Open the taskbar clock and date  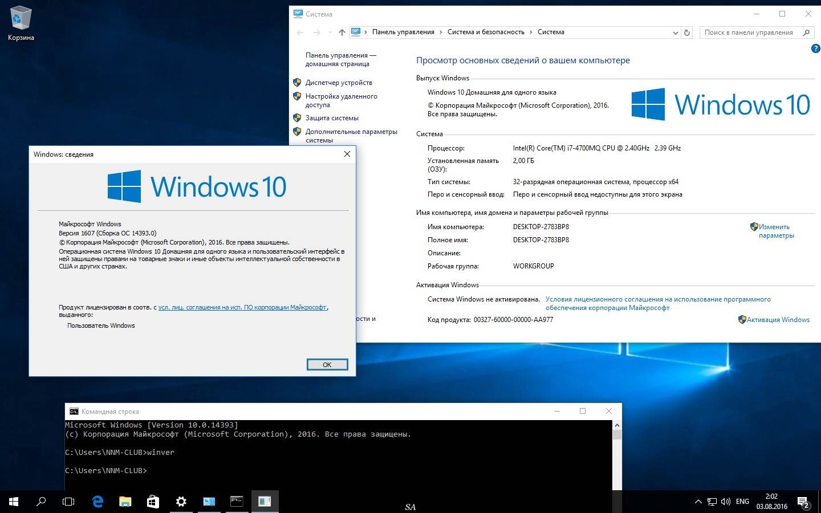pyautogui.click(x=771, y=502)
